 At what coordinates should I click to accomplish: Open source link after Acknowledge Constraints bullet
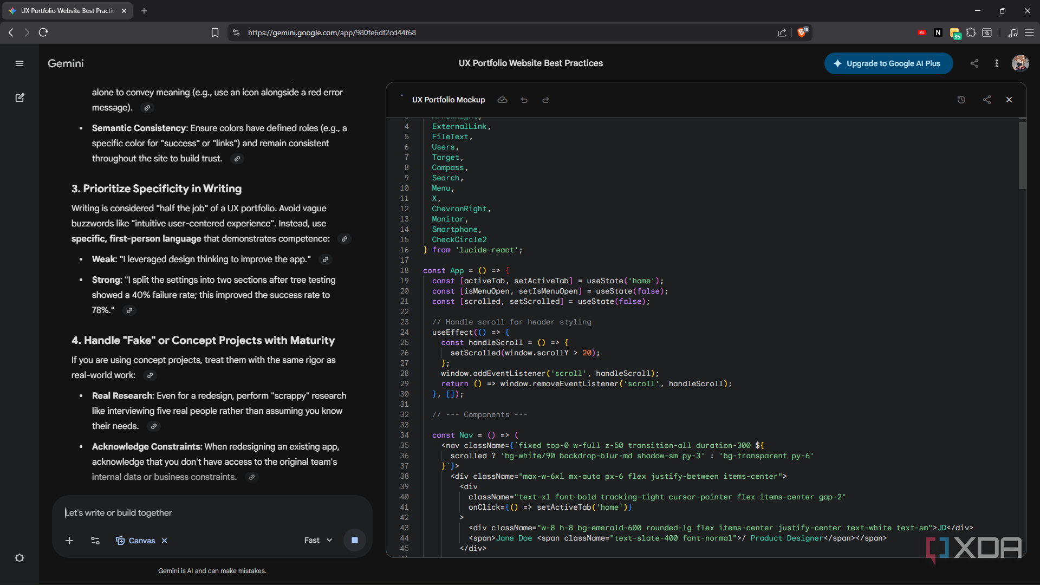pos(251,477)
